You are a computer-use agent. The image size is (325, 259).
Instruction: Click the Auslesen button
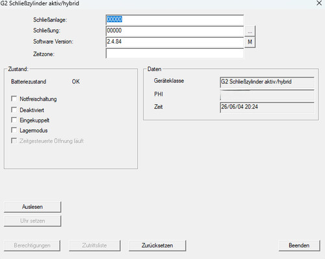click(32, 207)
